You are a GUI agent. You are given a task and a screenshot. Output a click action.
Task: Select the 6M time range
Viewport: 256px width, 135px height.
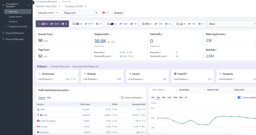click(x=153, y=97)
